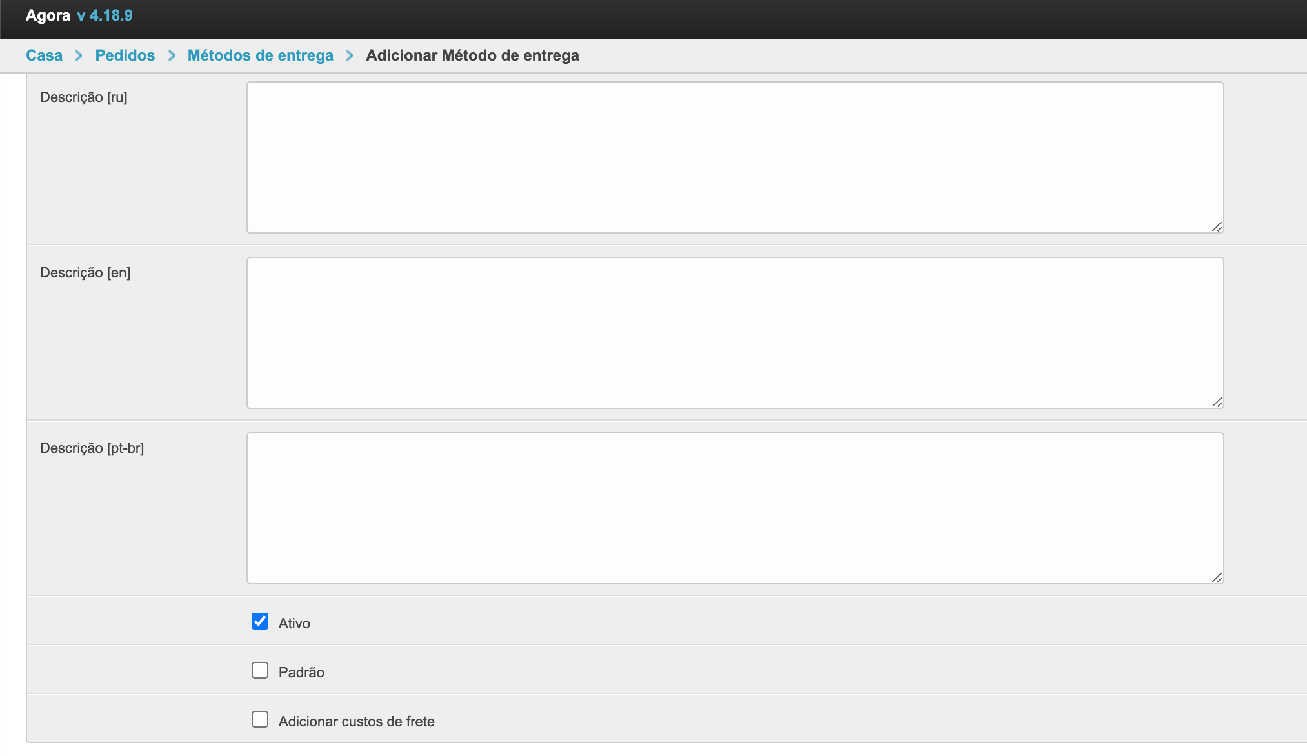The width and height of the screenshot is (1307, 756).
Task: Enable the Padrão checkbox
Action: 260,670
